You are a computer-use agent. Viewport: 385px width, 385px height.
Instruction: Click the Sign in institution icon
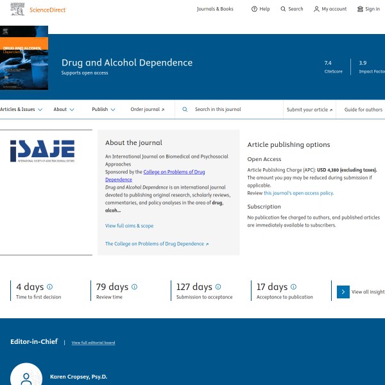(360, 9)
